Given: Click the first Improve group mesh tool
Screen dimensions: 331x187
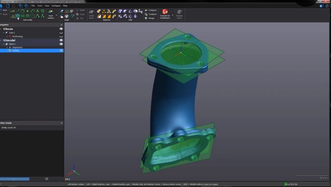Looking at the screenshot, I should coord(99,11).
